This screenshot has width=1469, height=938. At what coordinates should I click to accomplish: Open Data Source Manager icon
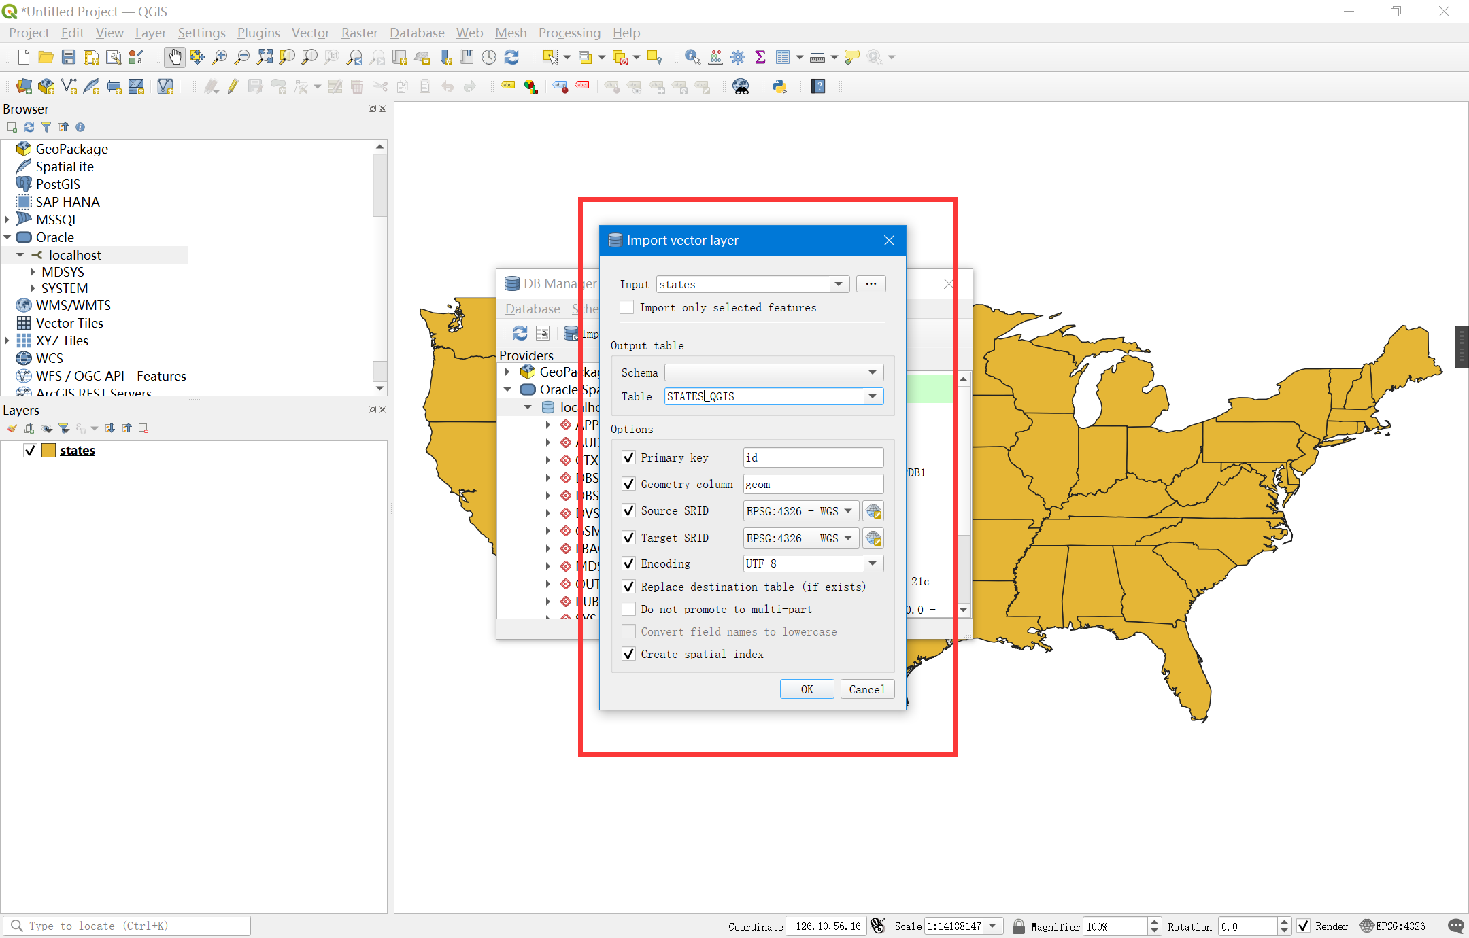pos(24,86)
